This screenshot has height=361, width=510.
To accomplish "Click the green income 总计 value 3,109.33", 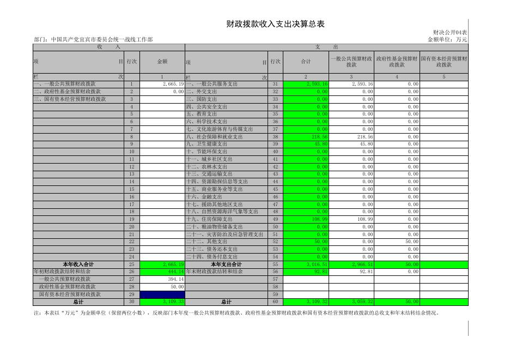I will pos(162,302).
